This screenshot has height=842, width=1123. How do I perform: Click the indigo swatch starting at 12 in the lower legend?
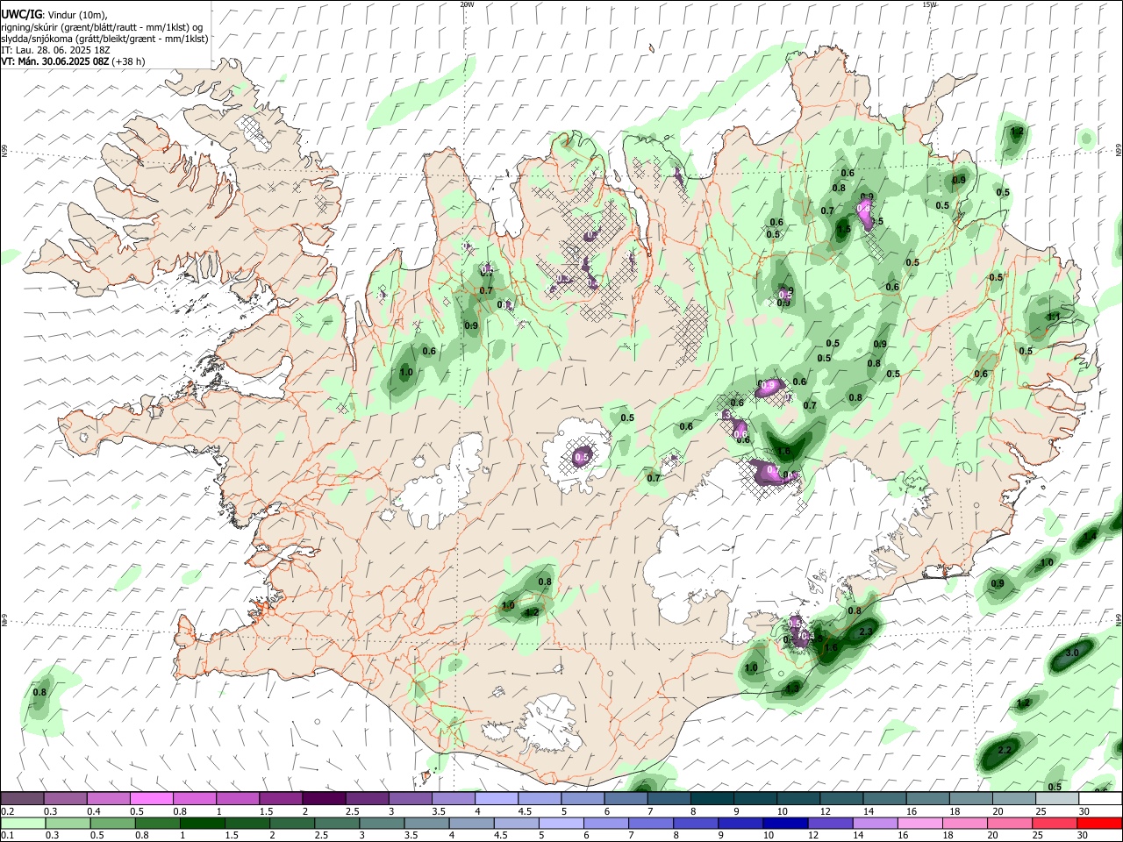pyautogui.click(x=831, y=823)
